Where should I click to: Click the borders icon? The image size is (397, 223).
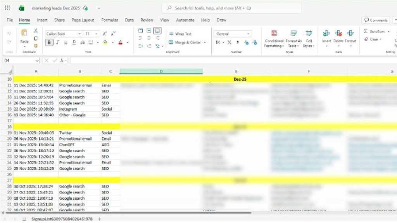pos(90,42)
